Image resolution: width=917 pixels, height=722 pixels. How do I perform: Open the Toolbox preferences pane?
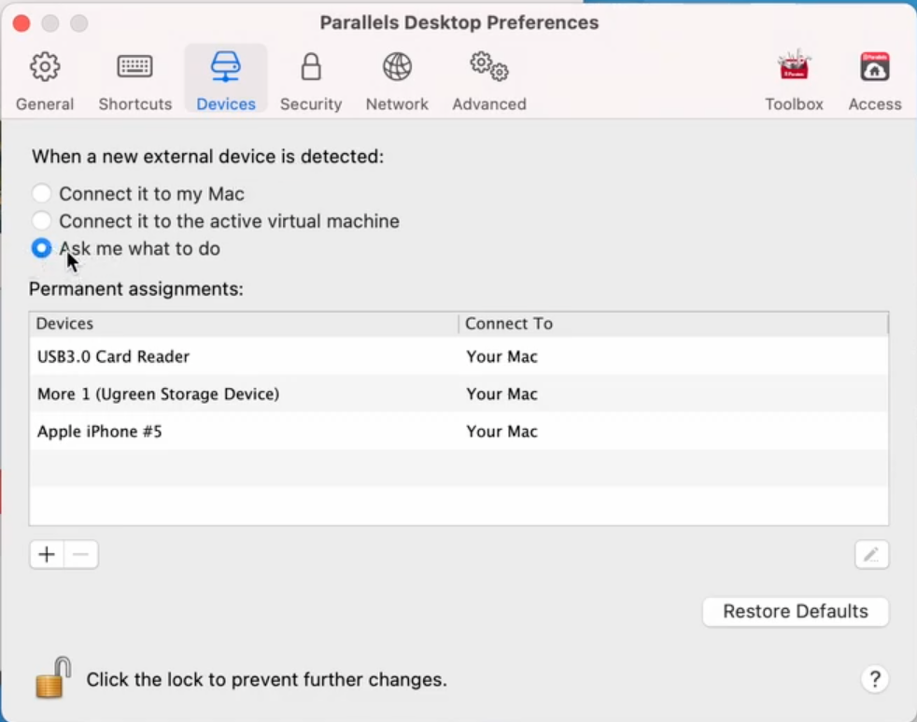[x=793, y=79]
